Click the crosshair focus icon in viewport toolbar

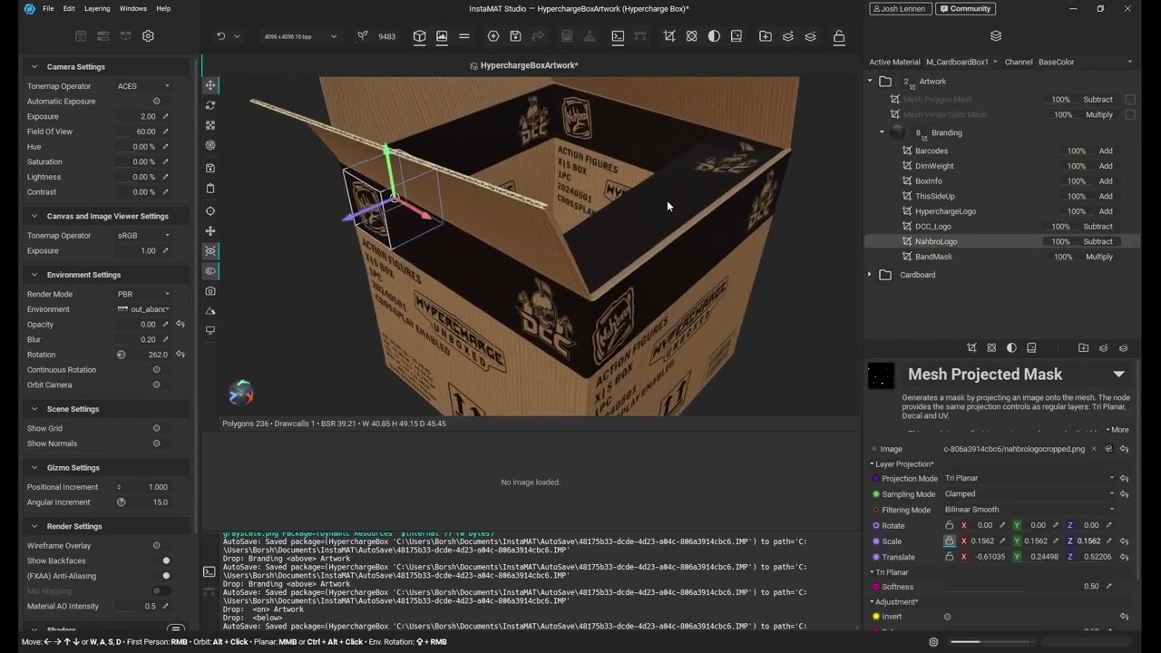210,211
